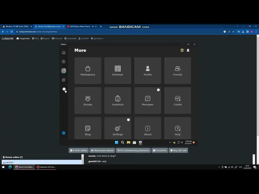Click the browser back arrow
259x194 pixels.
(x=3, y=32)
